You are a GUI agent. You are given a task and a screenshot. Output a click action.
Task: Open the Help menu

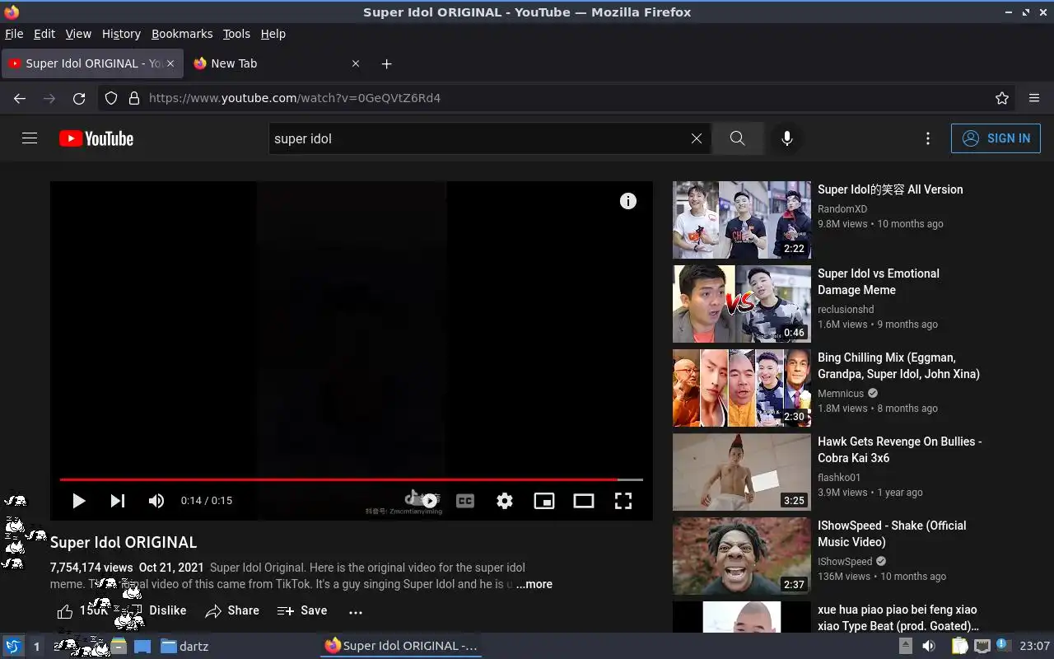coord(273,34)
